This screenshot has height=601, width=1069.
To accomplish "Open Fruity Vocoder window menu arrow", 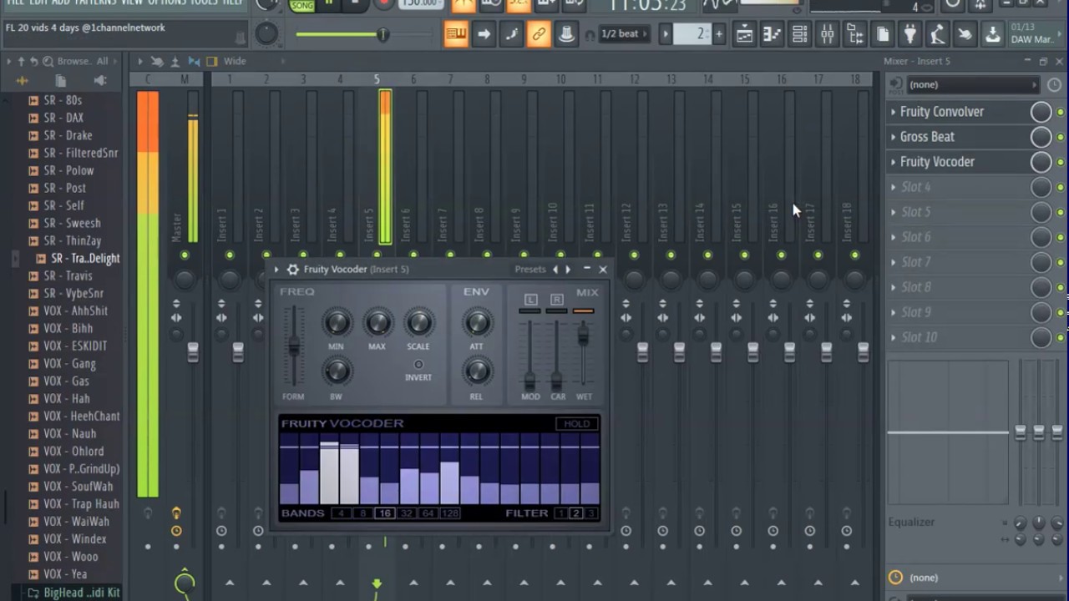I will pos(276,269).
